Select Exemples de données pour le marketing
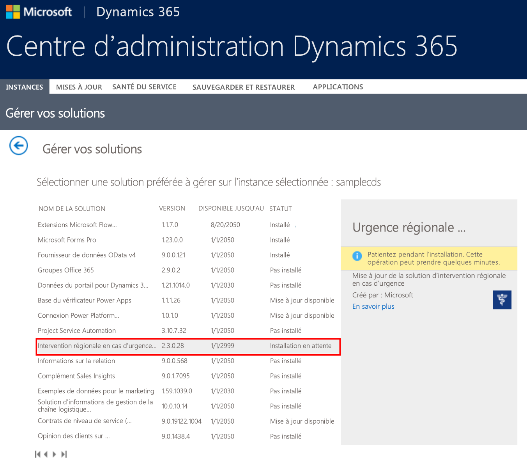Screen dimensions: 527x465 [188, 391]
